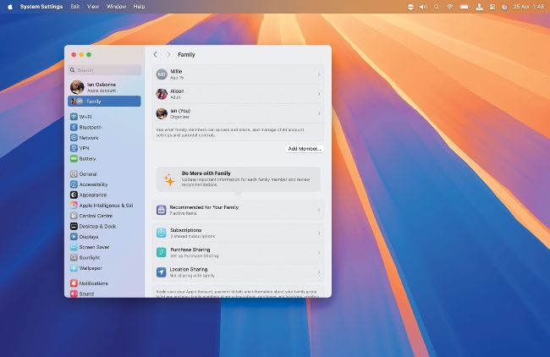Click the Accessibility sidebar item
This screenshot has height=357, width=550.
[93, 184]
